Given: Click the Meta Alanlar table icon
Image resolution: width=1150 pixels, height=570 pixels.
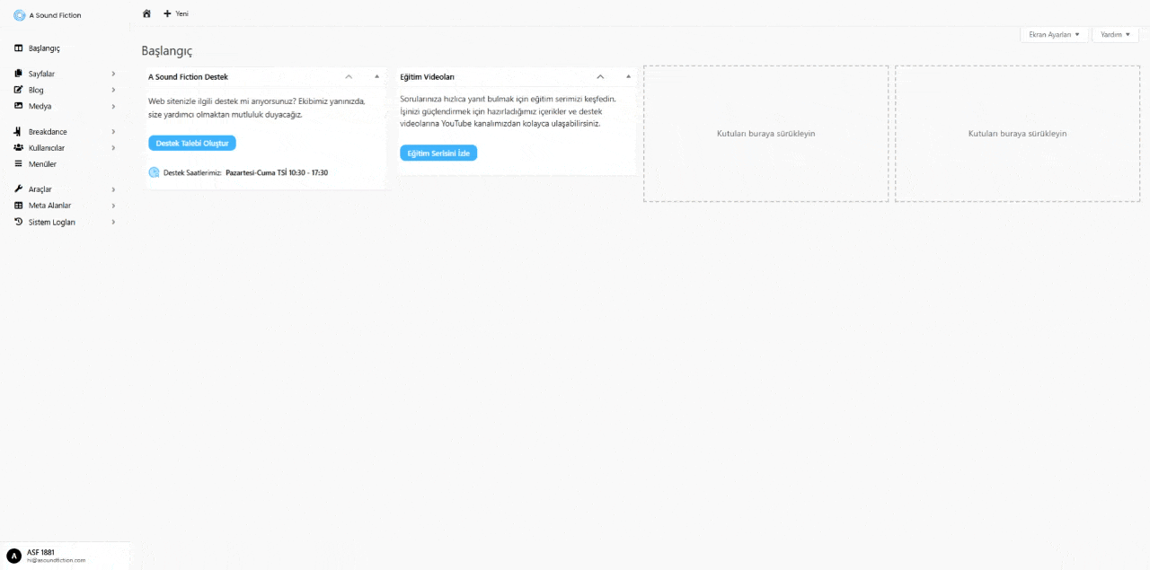Looking at the screenshot, I should coord(19,205).
